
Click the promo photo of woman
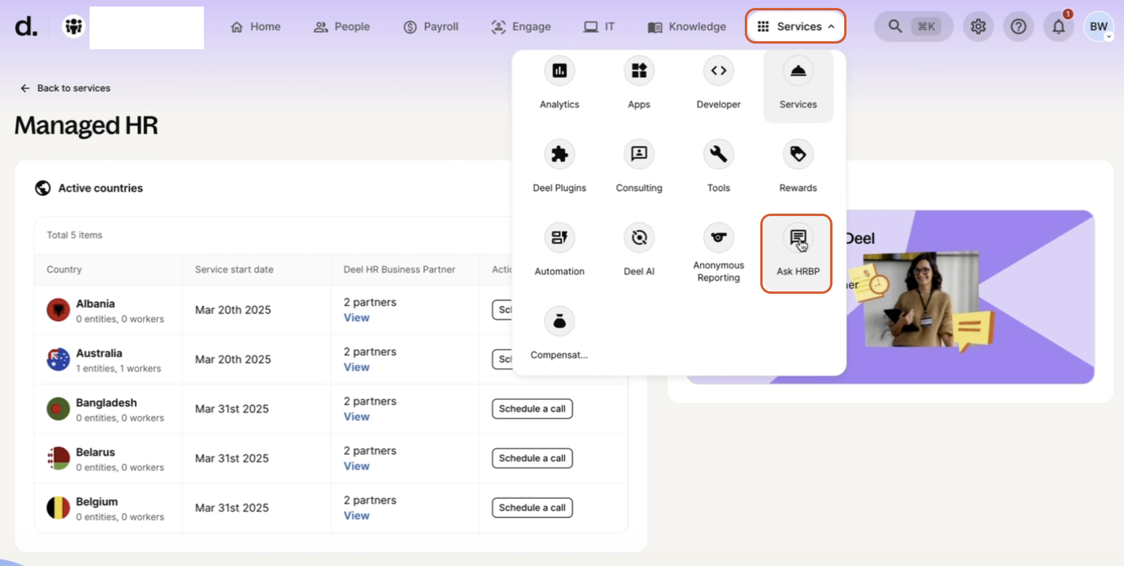pyautogui.click(x=921, y=300)
